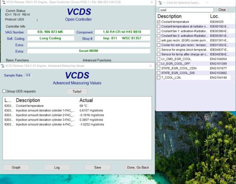Clear the measurement search filter

(x=222, y=10)
